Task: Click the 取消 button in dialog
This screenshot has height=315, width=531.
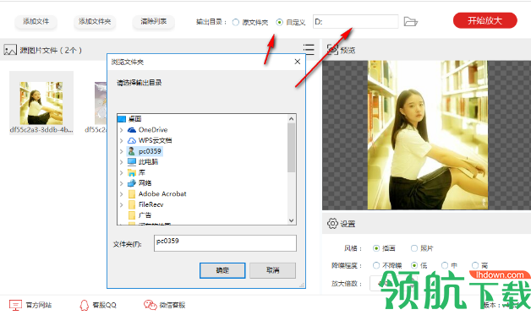Action: (272, 270)
